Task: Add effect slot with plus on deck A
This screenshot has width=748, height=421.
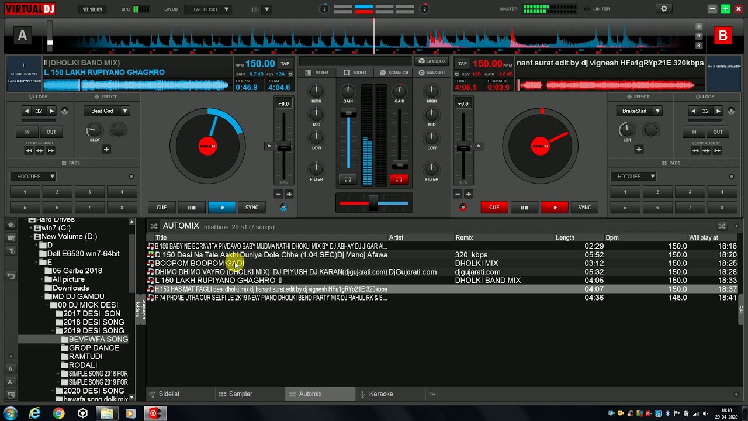Action: 106,149
